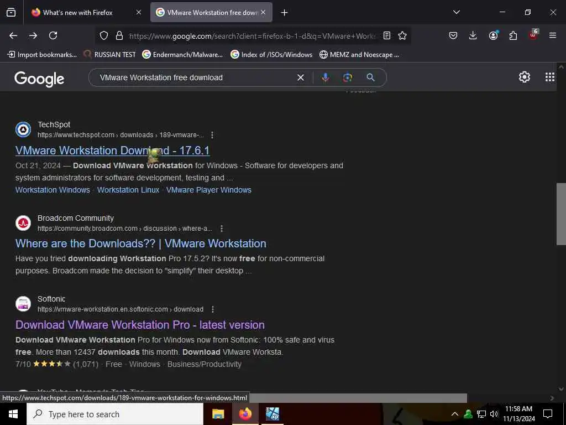Click Firefox taskbar icon

tap(245, 414)
